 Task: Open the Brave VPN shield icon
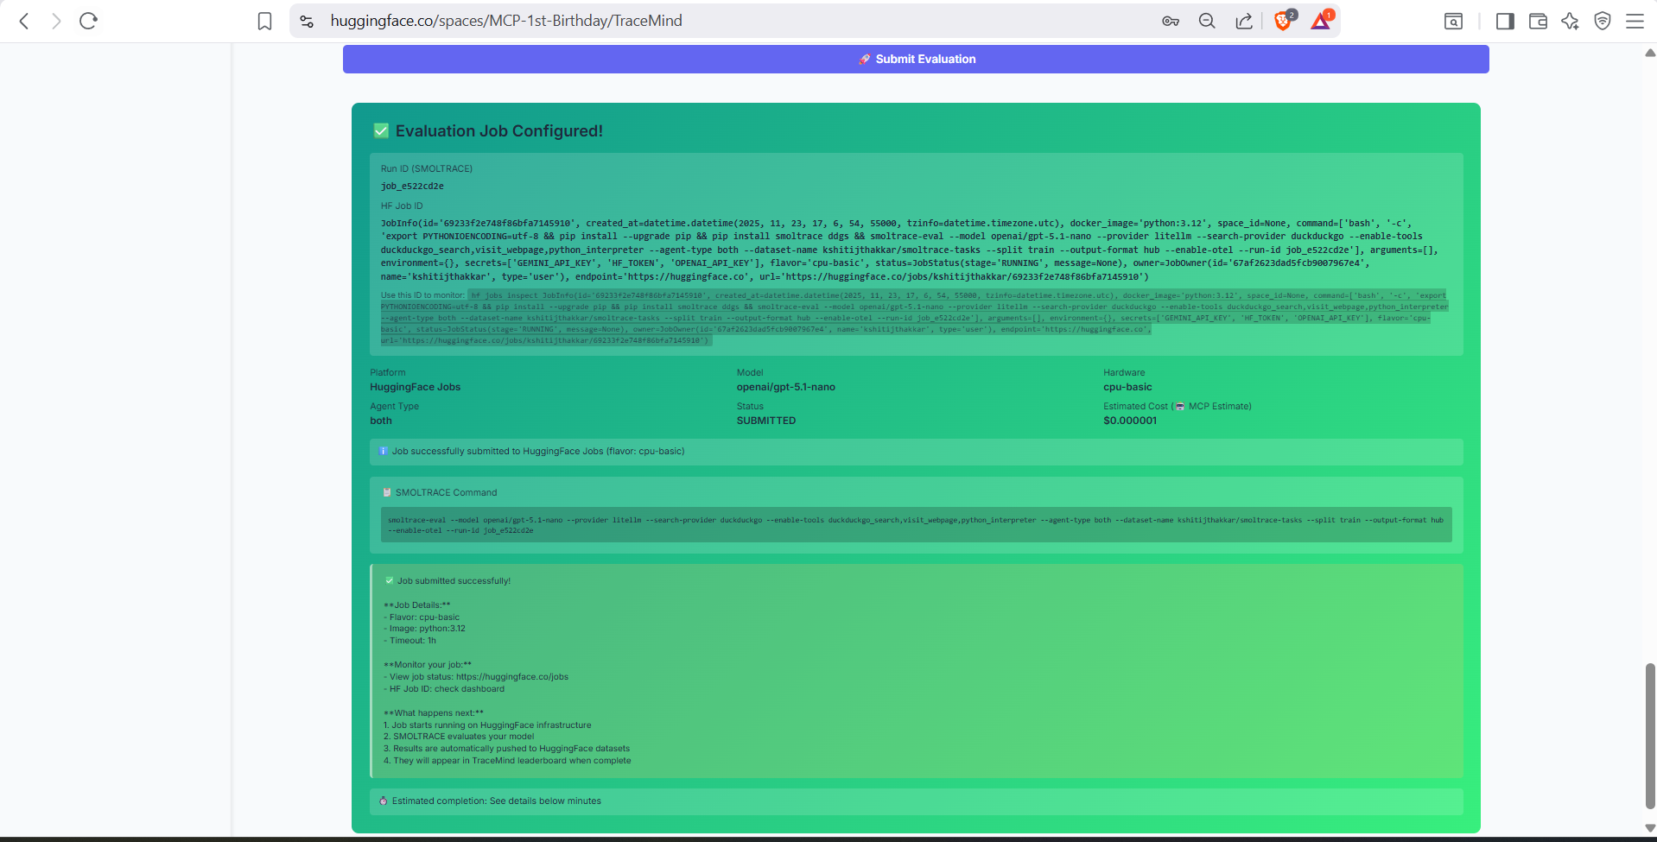1603,21
